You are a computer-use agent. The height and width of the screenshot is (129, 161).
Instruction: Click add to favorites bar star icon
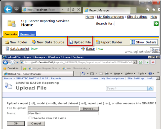[x=25, y=68]
